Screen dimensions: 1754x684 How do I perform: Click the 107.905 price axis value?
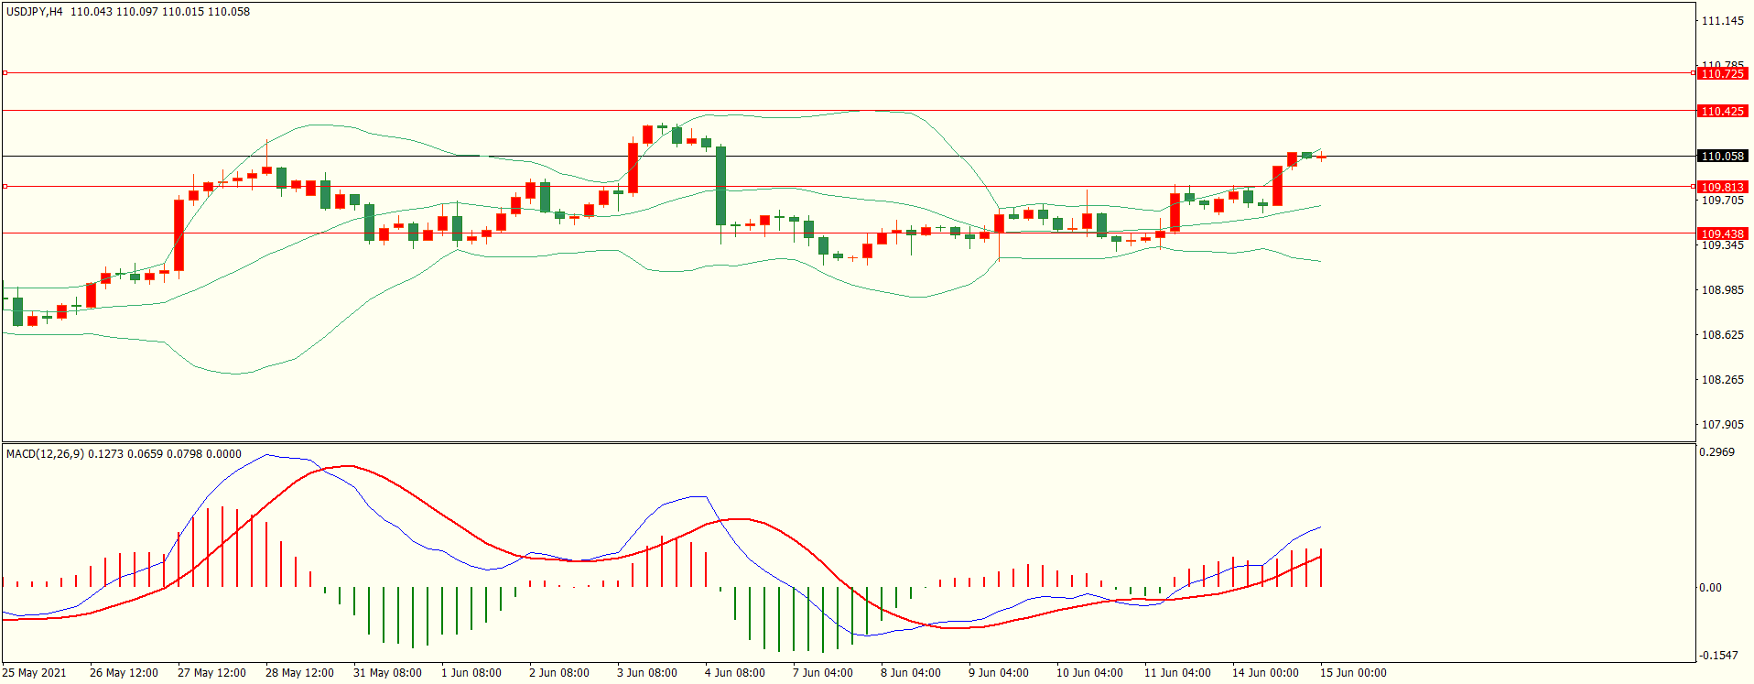(x=1722, y=425)
